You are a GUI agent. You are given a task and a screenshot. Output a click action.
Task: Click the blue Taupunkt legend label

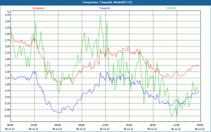point(104,8)
